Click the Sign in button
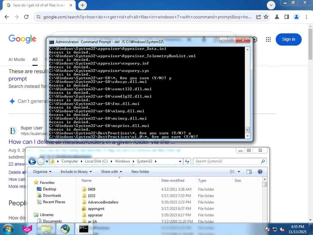Screen dimensions: 313x235 pyautogui.click(x=289, y=39)
